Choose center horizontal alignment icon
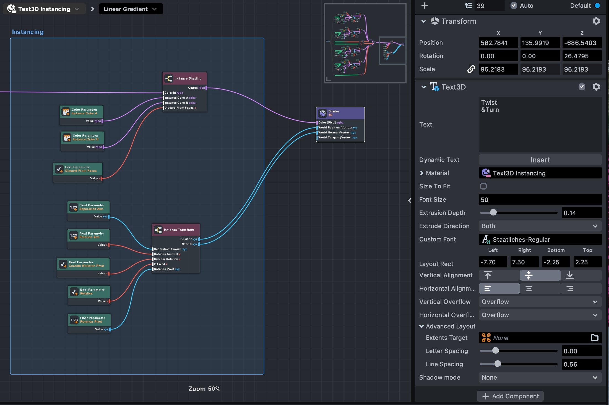The height and width of the screenshot is (405, 609). [x=529, y=288]
